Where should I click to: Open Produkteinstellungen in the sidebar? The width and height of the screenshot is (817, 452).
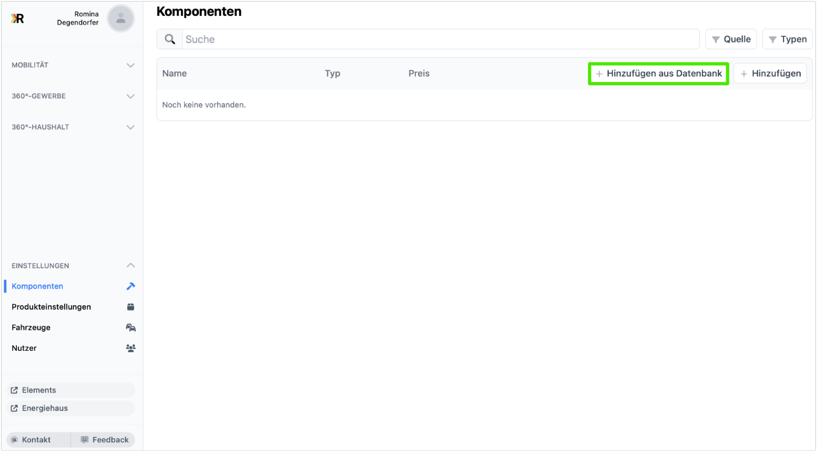(51, 307)
